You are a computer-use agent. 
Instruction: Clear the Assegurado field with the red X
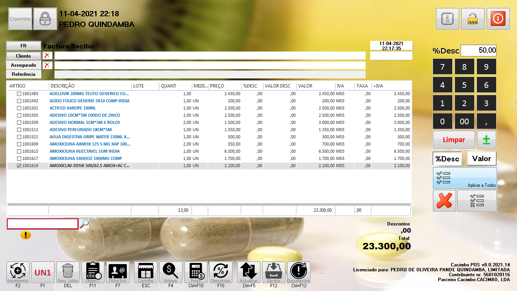coord(47,65)
